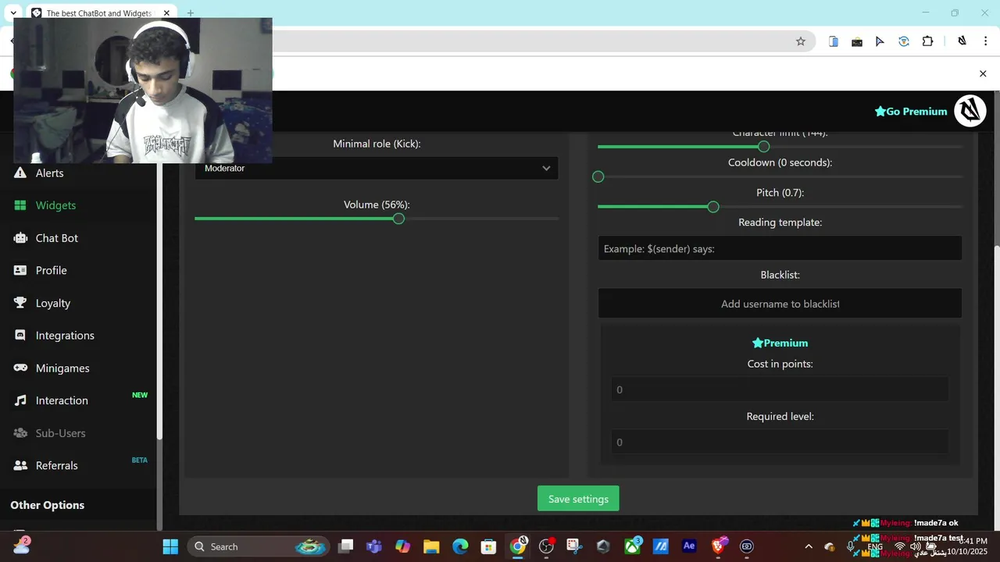Screen dimensions: 1000x562
Task: Click the Go Premium link
Action: click(911, 112)
